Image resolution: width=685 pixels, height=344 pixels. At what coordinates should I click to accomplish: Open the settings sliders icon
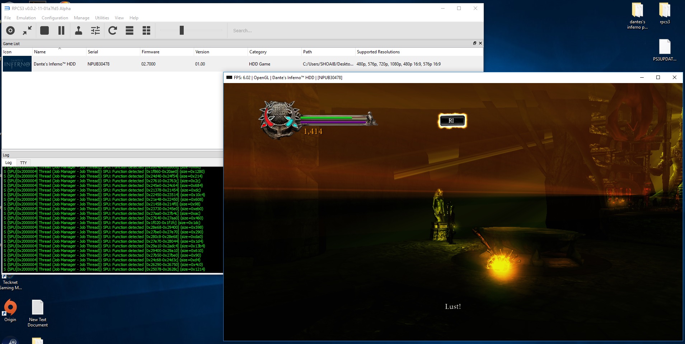(95, 31)
